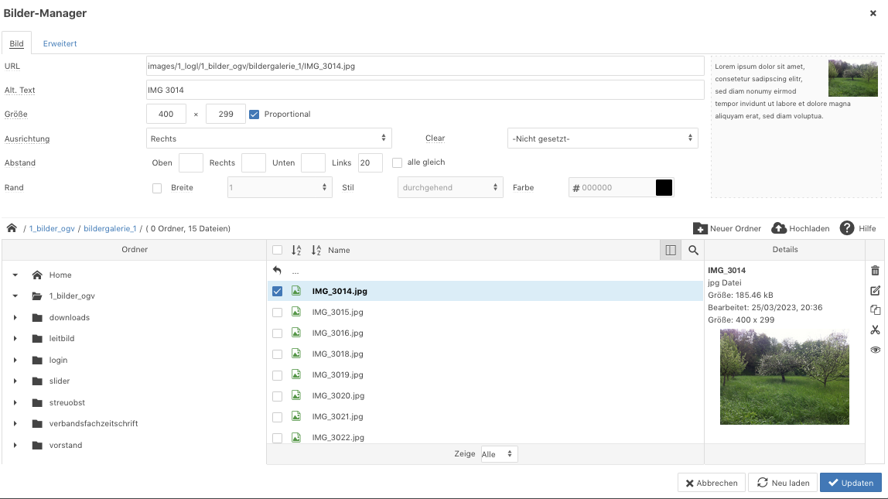The width and height of the screenshot is (888, 499).
Task: Click the black Farbe color swatch
Action: [x=664, y=187]
